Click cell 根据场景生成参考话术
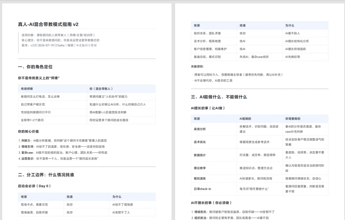Screen dimensions: 345x220 [x=255, y=142]
